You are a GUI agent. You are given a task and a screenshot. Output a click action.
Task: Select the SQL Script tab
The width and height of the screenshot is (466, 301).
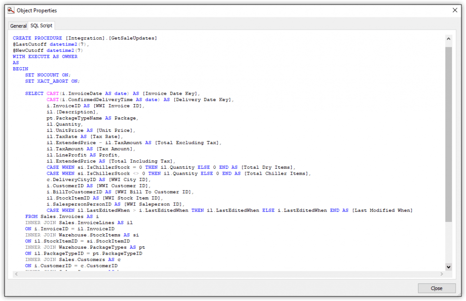click(41, 26)
